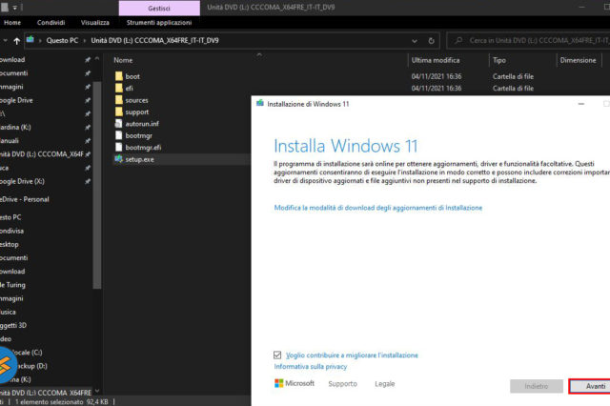
Task: Select the bootmgr.efi file
Action: click(x=144, y=147)
